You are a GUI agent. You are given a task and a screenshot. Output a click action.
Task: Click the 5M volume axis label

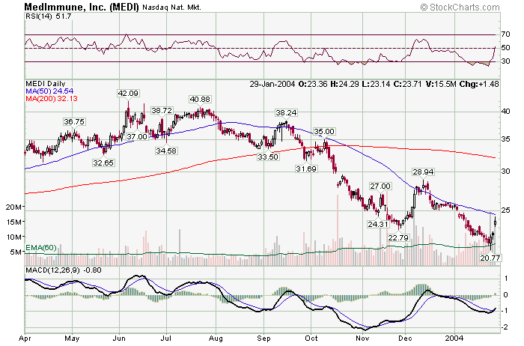(16, 252)
